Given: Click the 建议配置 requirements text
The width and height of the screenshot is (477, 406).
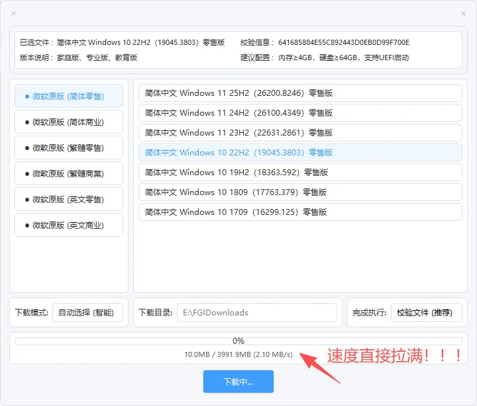Looking at the screenshot, I should pyautogui.click(x=343, y=58).
